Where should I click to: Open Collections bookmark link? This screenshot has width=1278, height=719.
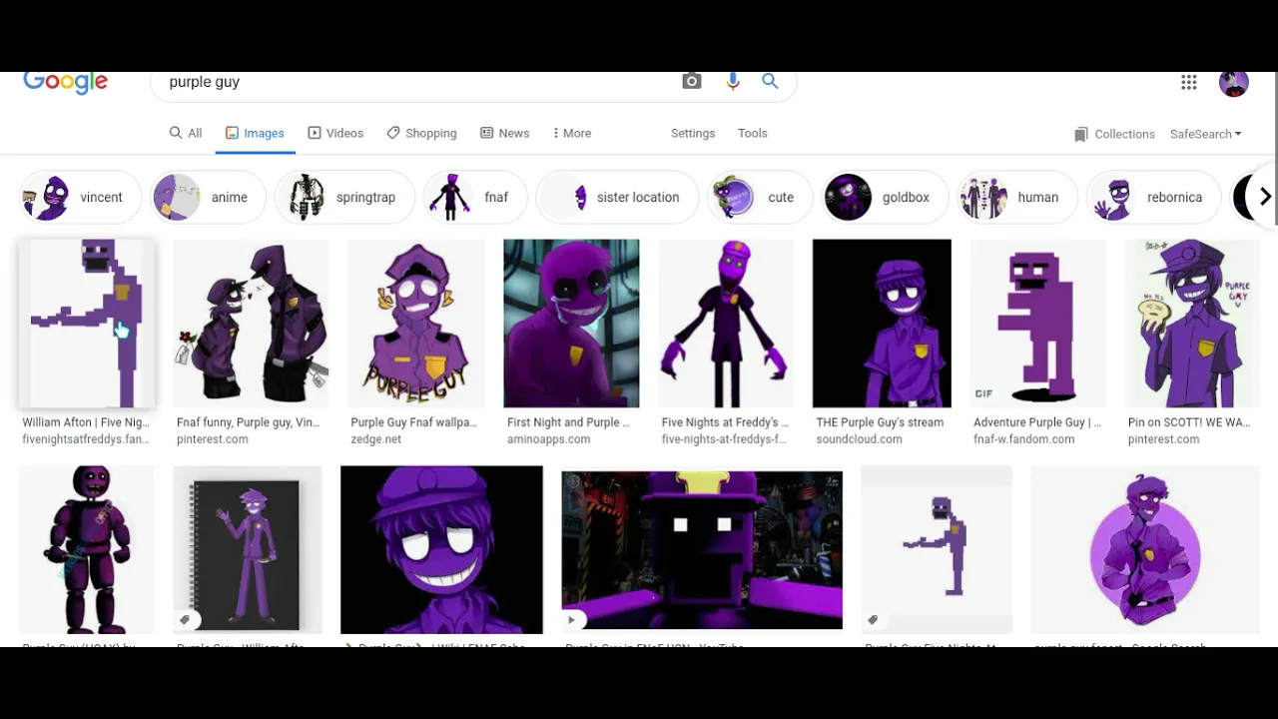[x=1114, y=134]
